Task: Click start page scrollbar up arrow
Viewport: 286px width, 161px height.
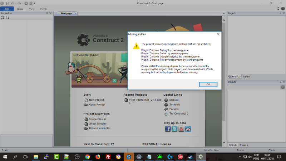Action: [x=224, y=20]
